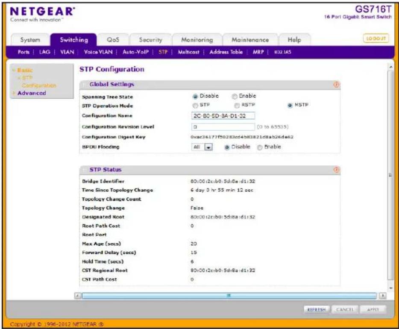
Task: Click the GS716T model title
Action: [373, 9]
